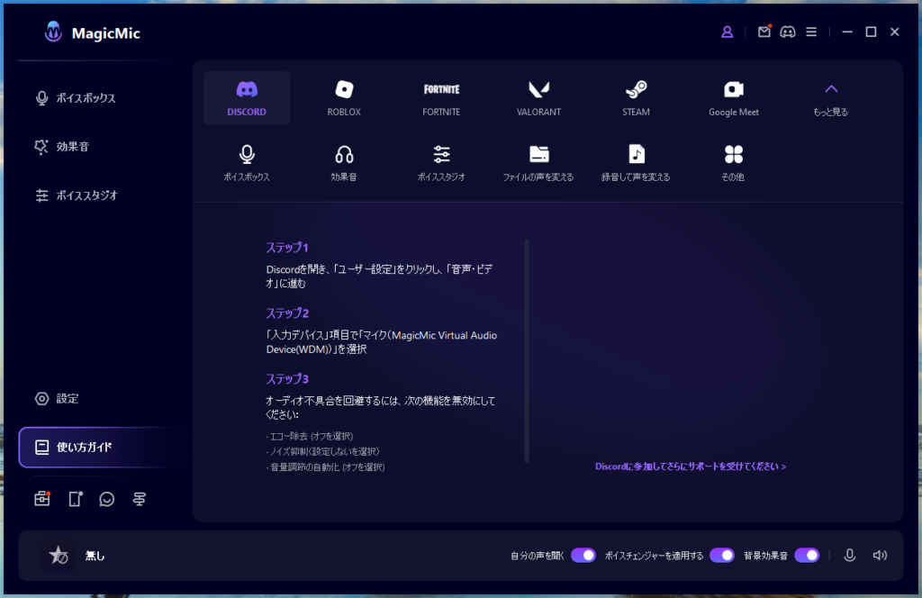This screenshot has height=598, width=922.
Task: Choose the Google Meet guide tab
Action: point(733,98)
